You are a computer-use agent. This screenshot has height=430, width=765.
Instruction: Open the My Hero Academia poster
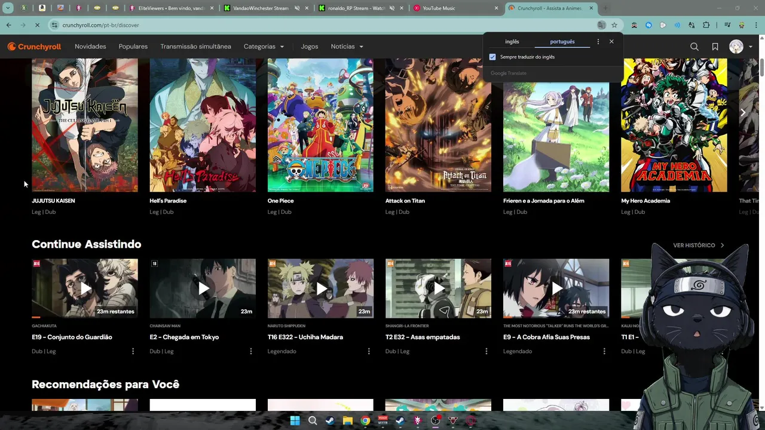(674, 125)
